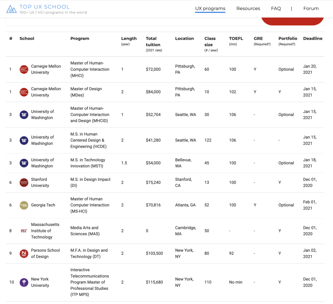Click the Jan 20, 2021 deadline
333x304 pixels.
coord(310,69)
